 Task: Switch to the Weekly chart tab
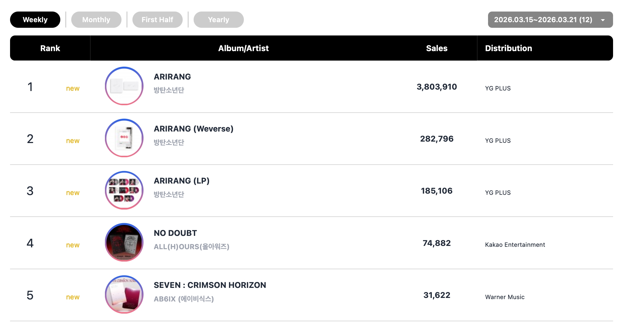35,20
